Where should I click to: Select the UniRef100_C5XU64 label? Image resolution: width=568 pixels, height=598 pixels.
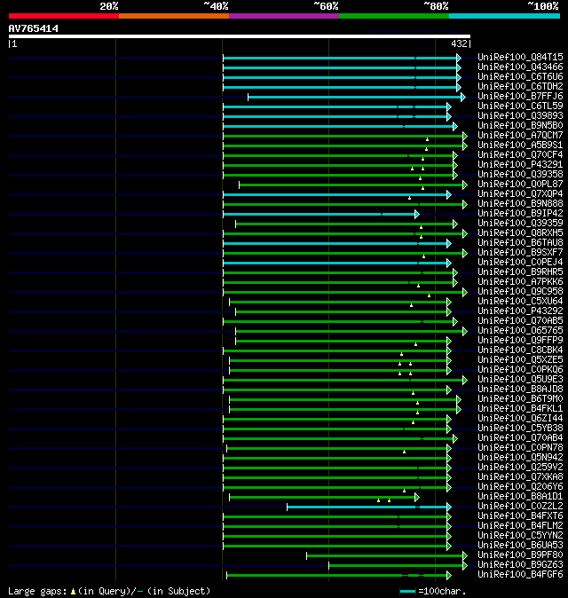[520, 302]
